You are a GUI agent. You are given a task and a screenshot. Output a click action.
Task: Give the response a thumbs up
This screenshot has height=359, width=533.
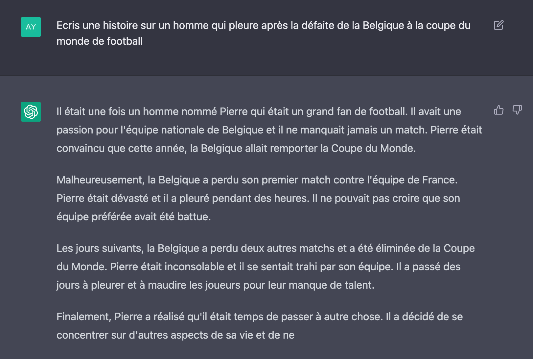[498, 110]
